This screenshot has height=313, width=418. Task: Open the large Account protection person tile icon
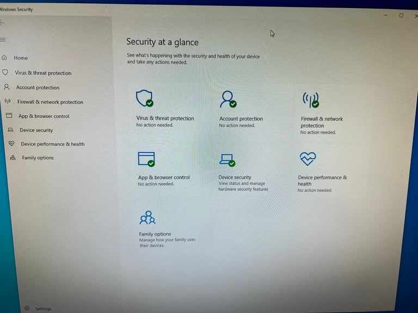pos(228,99)
